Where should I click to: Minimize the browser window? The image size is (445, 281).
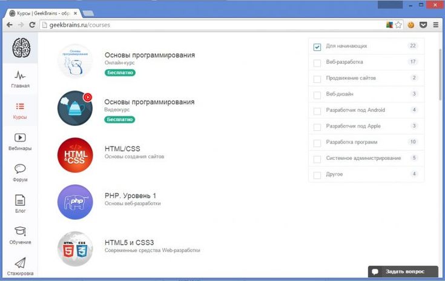click(410, 5)
